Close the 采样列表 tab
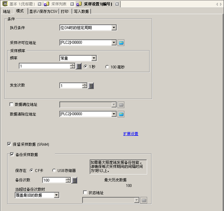Viewport: 224px width, 211px height. coord(72,4)
